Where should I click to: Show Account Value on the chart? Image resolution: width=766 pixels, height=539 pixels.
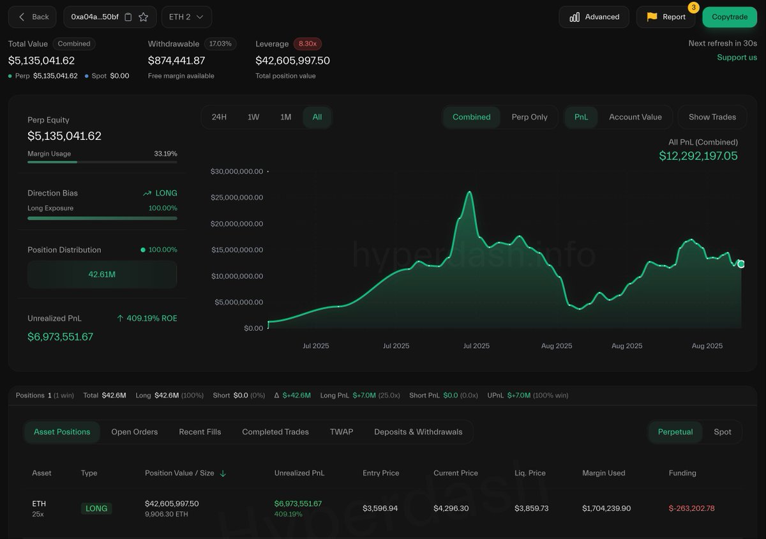tap(635, 117)
